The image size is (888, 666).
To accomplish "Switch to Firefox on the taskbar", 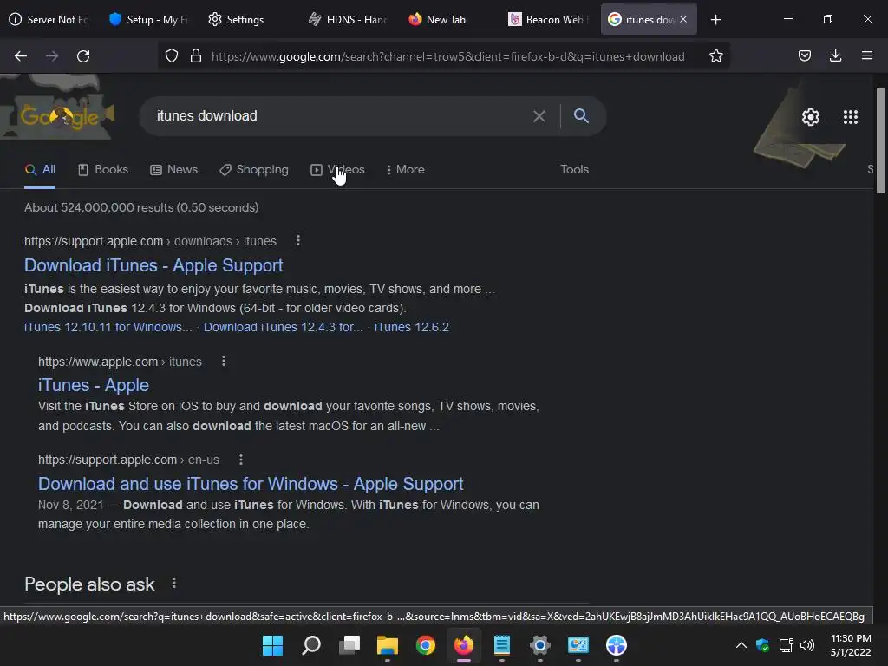I will (x=464, y=645).
